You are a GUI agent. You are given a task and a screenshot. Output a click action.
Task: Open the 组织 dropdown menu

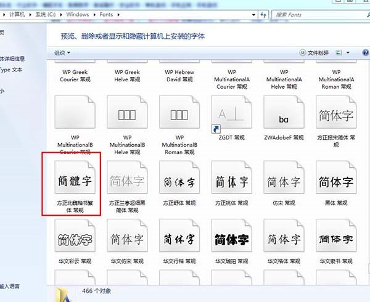[x=62, y=53]
